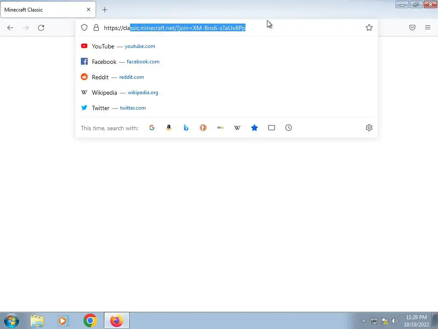Open volume control speaker icon
This screenshot has height=329, width=438.
395,321
